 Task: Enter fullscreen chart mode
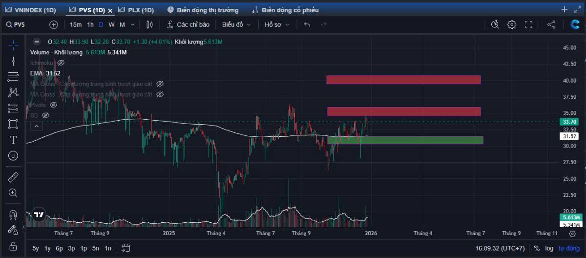[x=528, y=24]
